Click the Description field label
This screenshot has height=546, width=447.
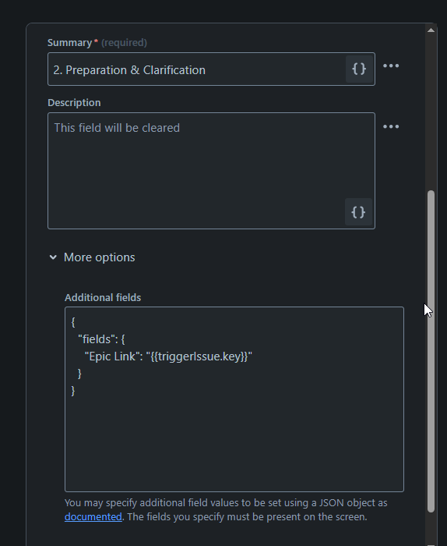pos(74,103)
